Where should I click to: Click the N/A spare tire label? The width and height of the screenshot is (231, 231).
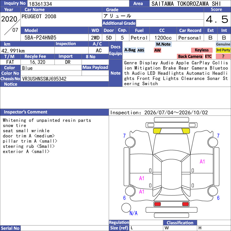click(133, 213)
